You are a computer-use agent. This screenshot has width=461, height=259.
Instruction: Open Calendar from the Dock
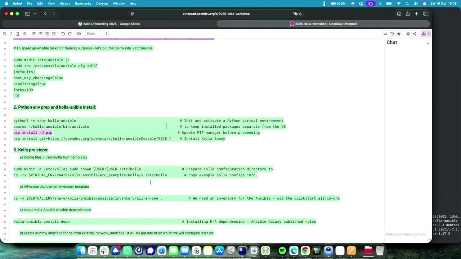196,250
